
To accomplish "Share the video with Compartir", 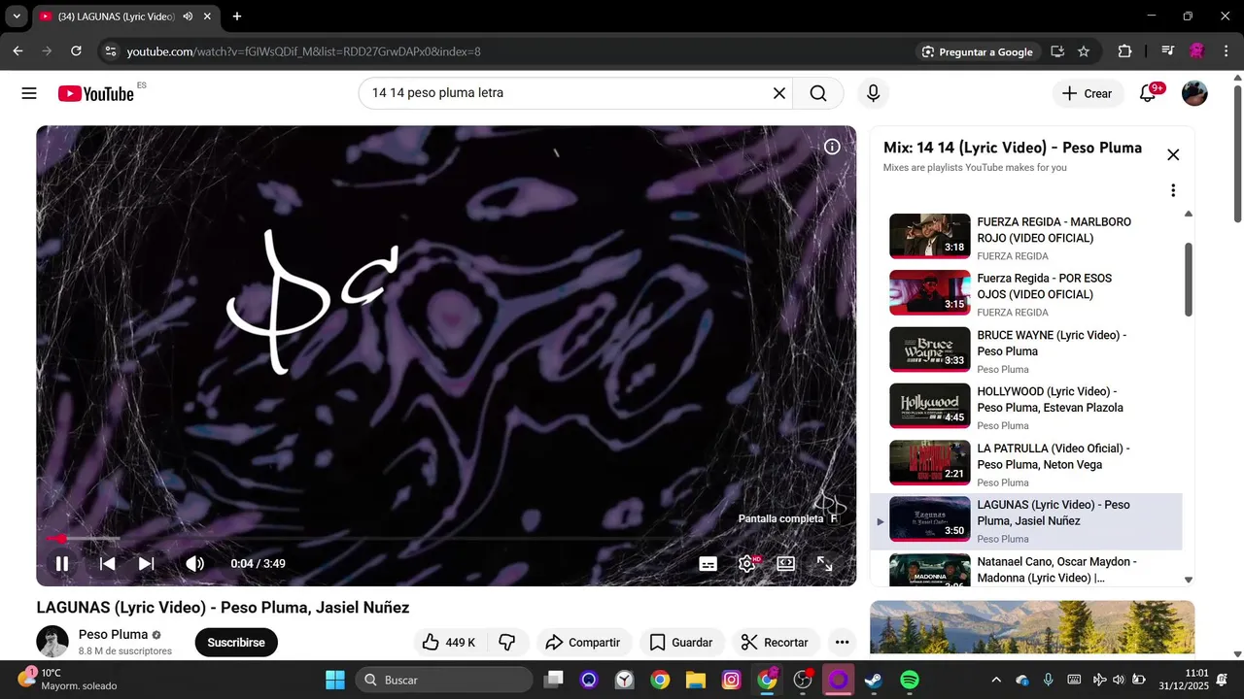I will (583, 643).
